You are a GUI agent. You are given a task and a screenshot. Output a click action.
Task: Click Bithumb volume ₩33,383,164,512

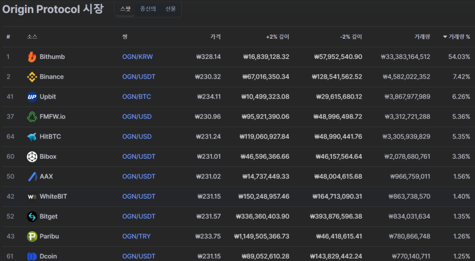406,56
